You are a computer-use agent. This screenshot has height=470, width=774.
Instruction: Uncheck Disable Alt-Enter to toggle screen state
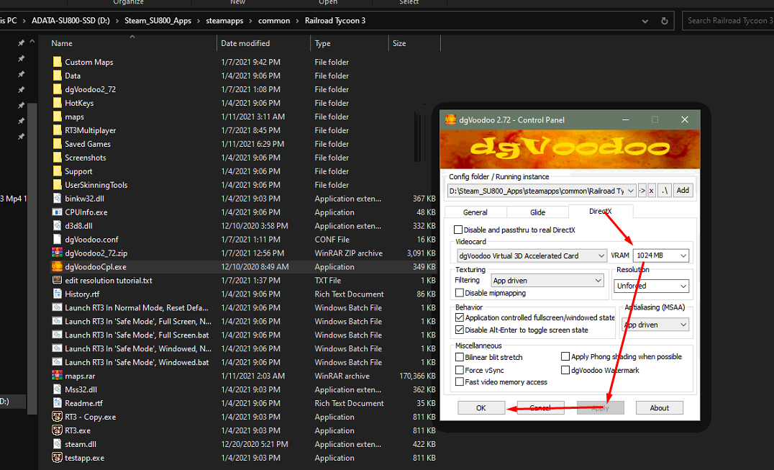(460, 330)
